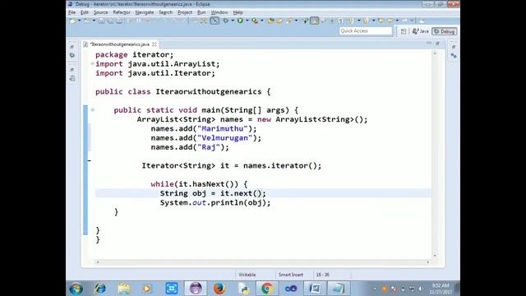Open the Window menu
Viewport: 526px width, 296px height.
pos(219,12)
